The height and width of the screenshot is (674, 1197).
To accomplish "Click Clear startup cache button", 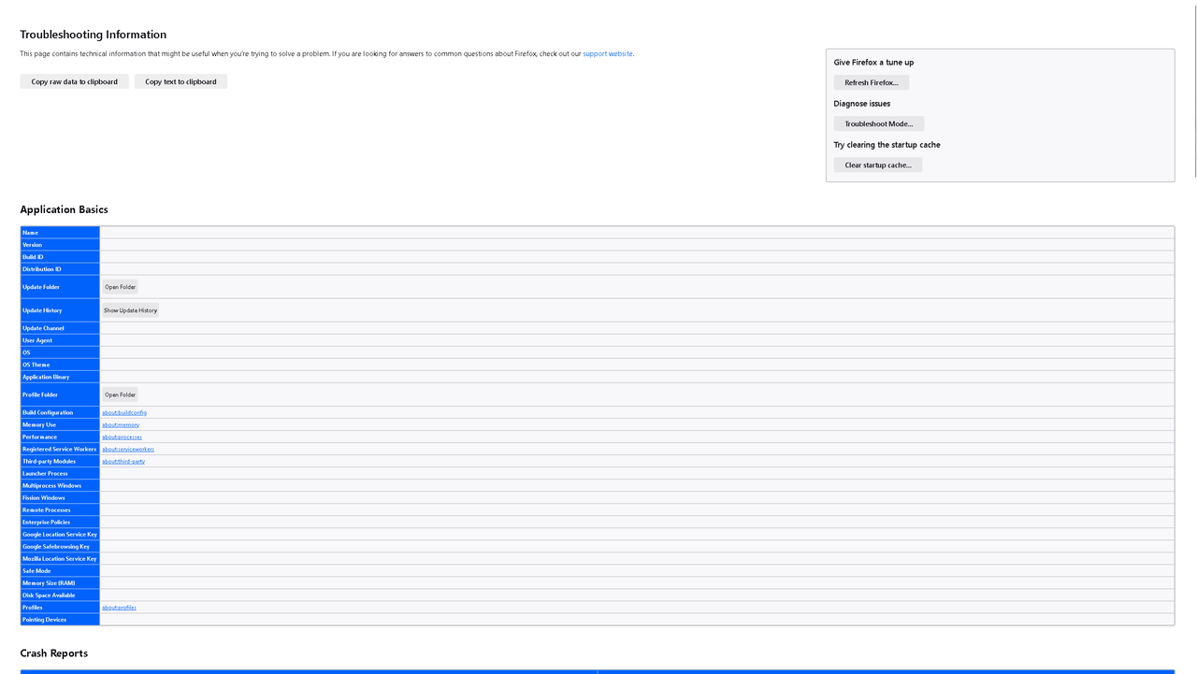I will (878, 165).
